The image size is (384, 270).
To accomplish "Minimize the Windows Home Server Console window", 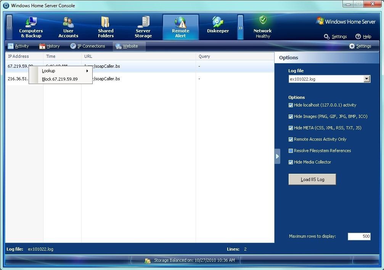I will point(348,4).
